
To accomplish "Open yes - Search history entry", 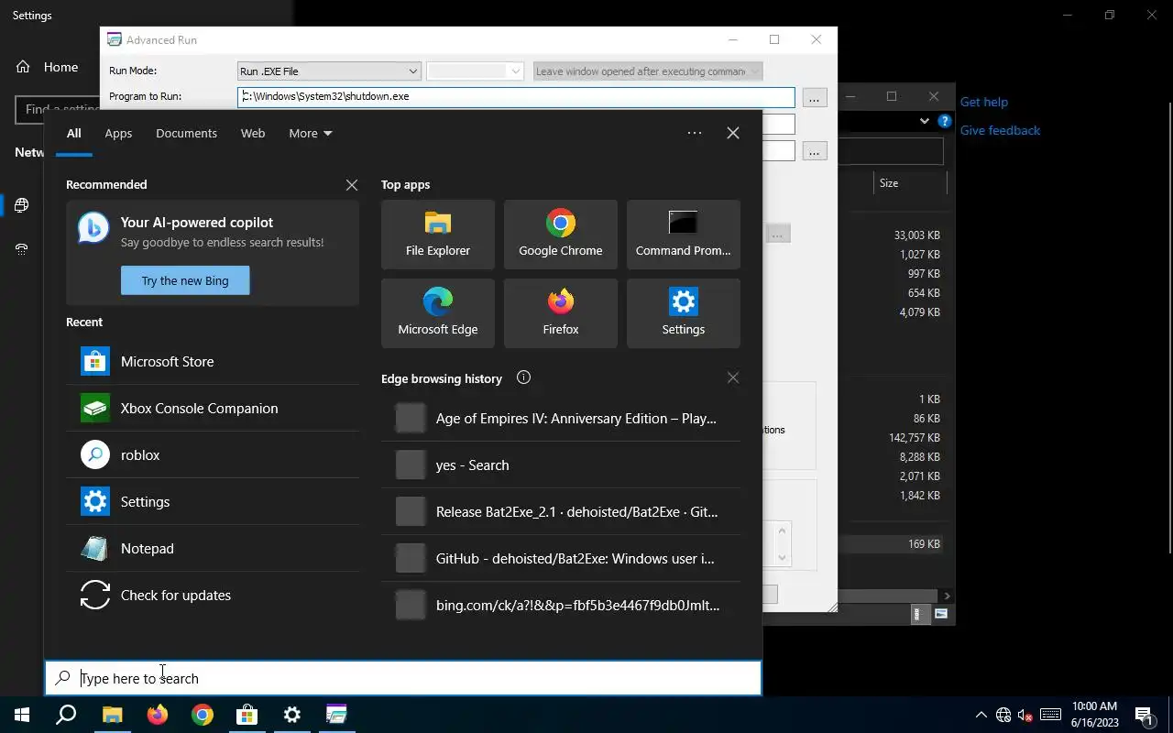I will pos(561,465).
